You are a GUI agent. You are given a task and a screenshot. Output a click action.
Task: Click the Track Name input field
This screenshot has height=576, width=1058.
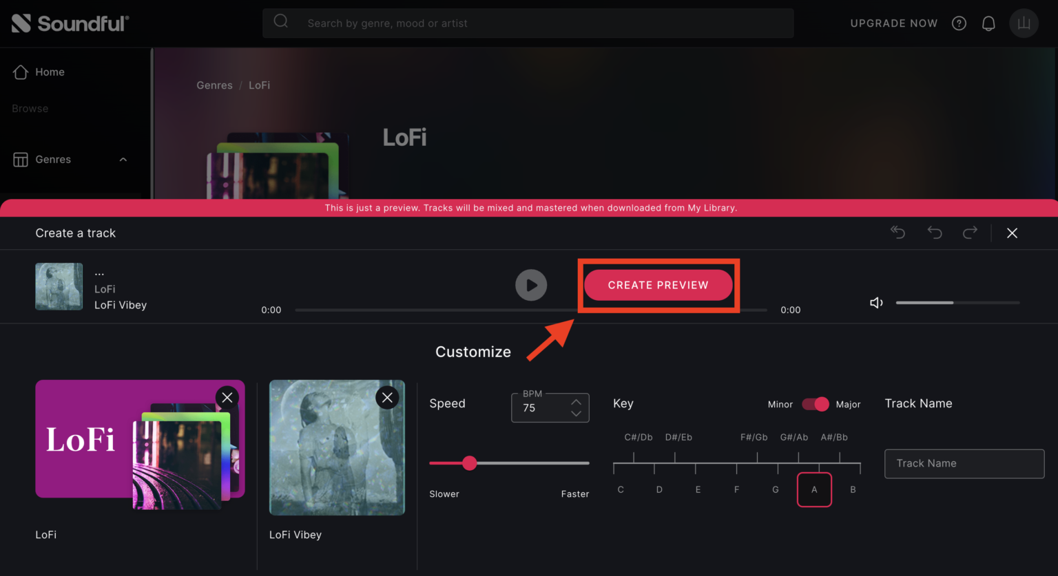point(964,463)
